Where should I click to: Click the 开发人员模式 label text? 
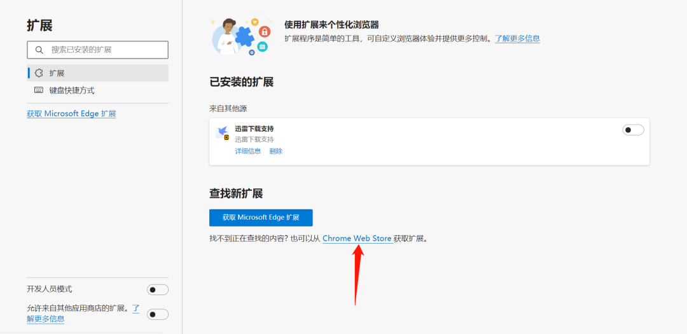(50, 289)
